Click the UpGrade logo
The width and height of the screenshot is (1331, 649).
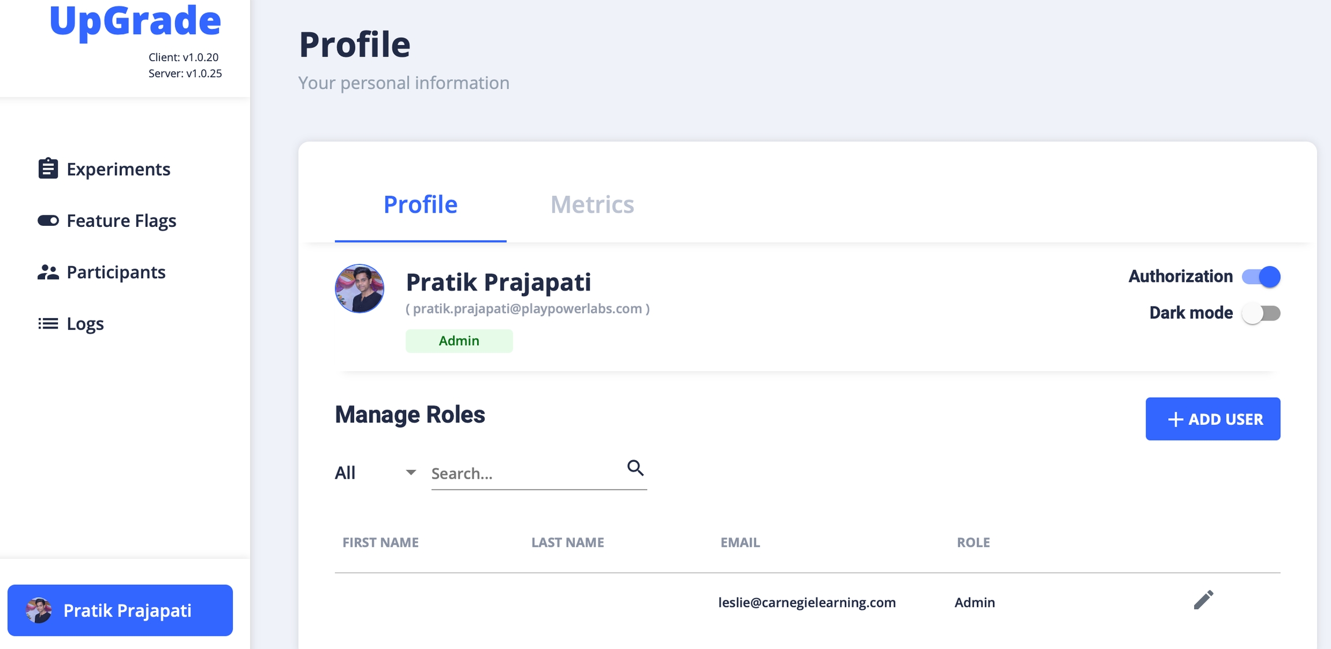tap(135, 21)
